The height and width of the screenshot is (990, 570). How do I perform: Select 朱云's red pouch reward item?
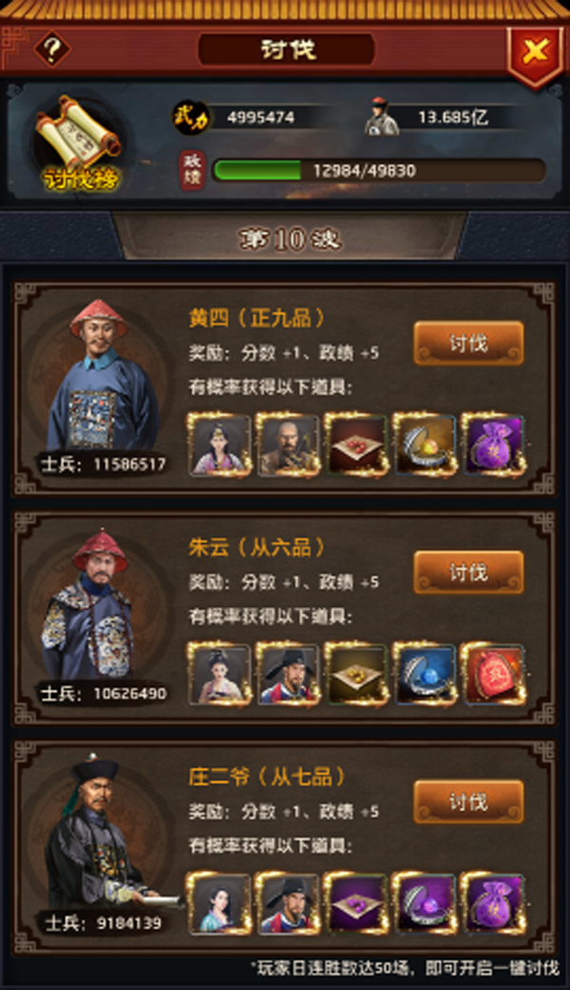pos(493,674)
